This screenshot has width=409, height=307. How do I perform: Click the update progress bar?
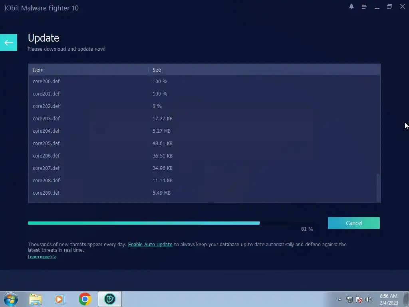tap(171, 223)
